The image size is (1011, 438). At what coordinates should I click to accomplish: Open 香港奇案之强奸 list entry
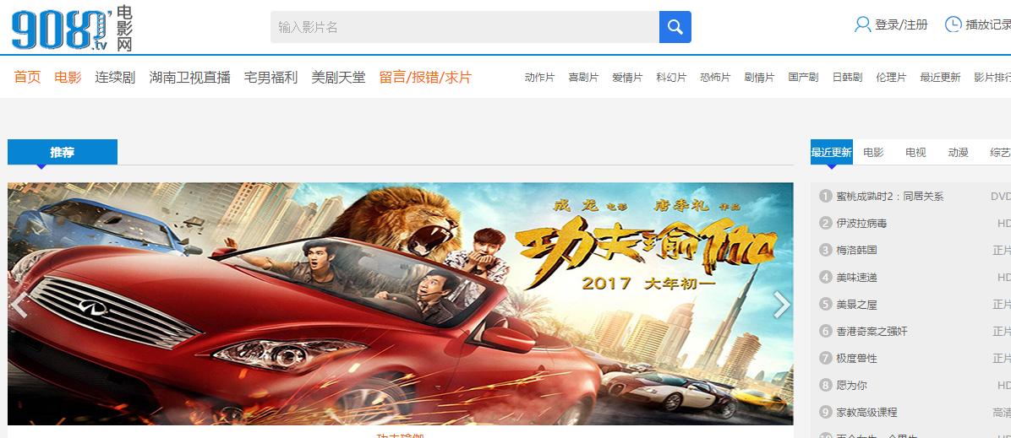pyautogui.click(x=872, y=331)
